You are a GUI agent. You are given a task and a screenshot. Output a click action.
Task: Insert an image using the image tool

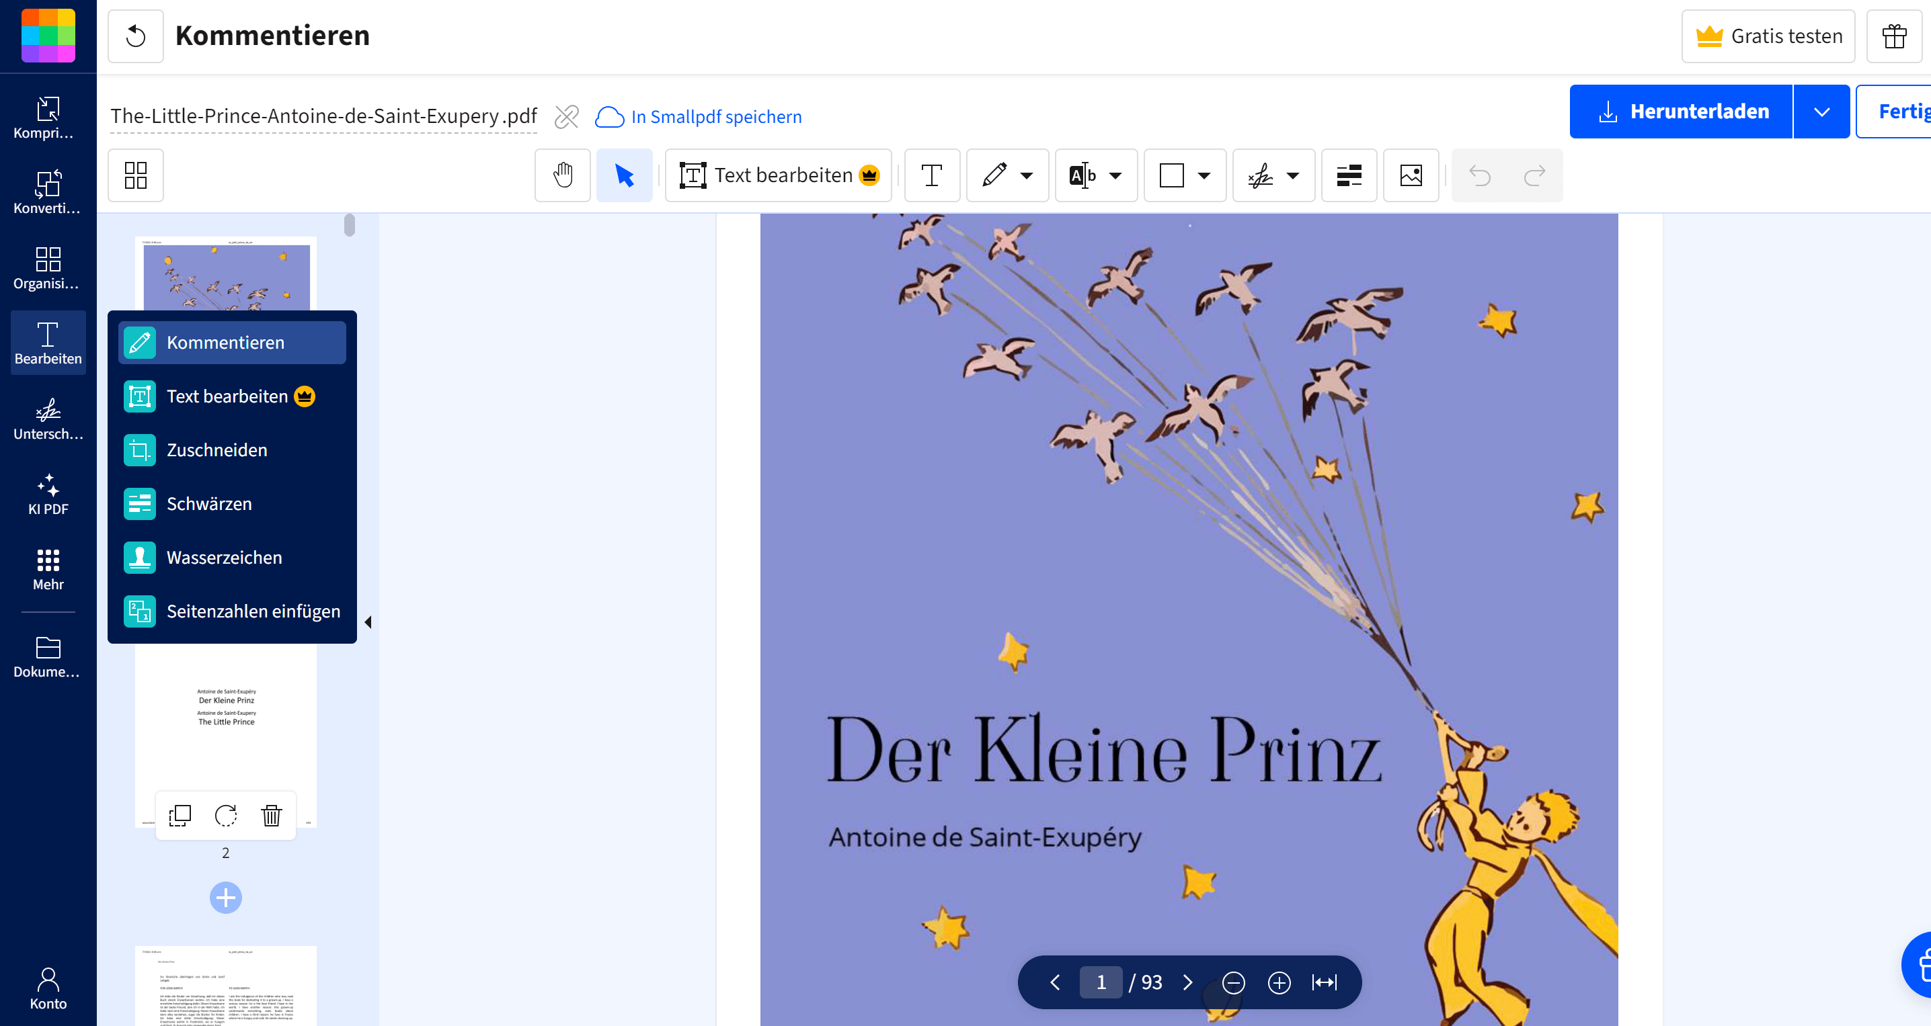coord(1410,175)
